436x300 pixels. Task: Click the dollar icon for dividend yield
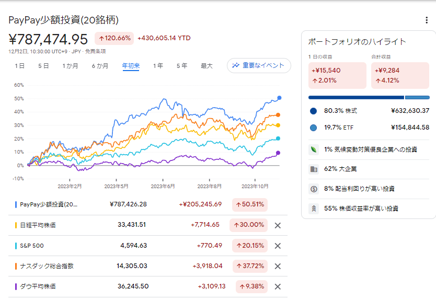point(314,189)
